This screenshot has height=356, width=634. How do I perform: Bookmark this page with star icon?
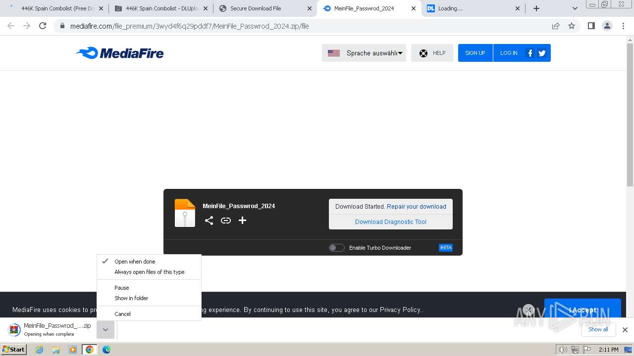(x=572, y=26)
